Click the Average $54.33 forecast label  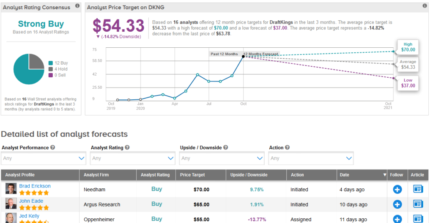(x=408, y=64)
